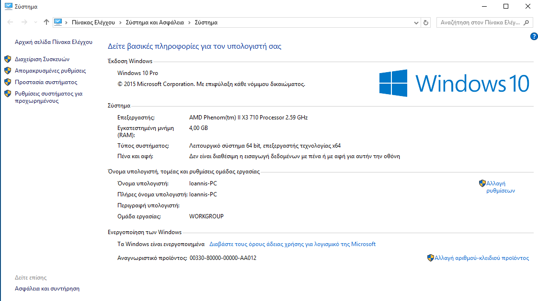
Task: Minimize the Σύστημα window
Action: (x=484, y=7)
